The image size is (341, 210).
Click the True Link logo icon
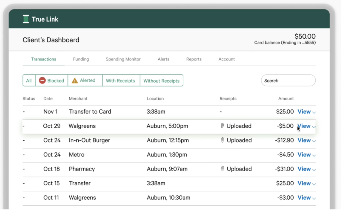click(x=26, y=19)
